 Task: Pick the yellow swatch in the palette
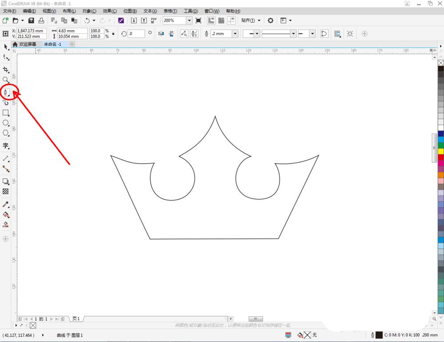click(440, 151)
